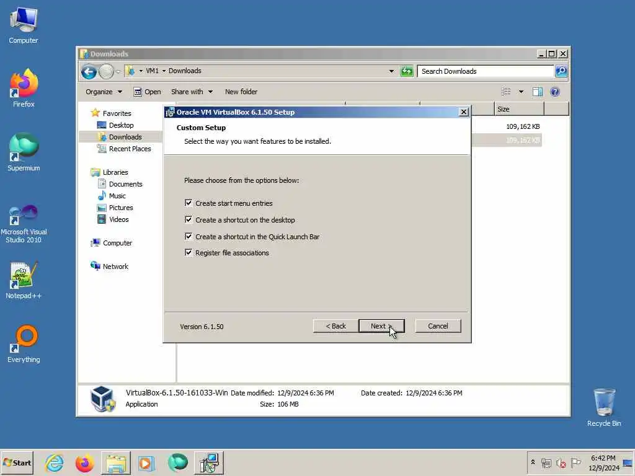Screen dimensions: 635x476
Task: Open Explorer help question mark icon
Action: (555, 92)
